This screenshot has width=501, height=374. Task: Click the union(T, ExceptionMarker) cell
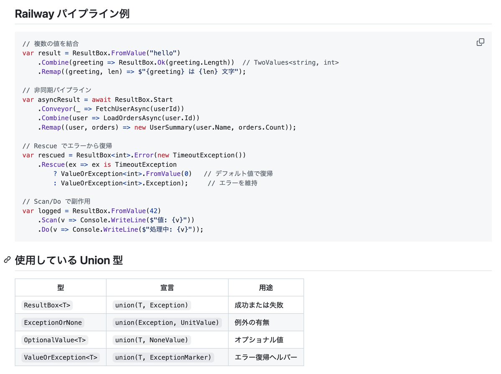click(167, 357)
